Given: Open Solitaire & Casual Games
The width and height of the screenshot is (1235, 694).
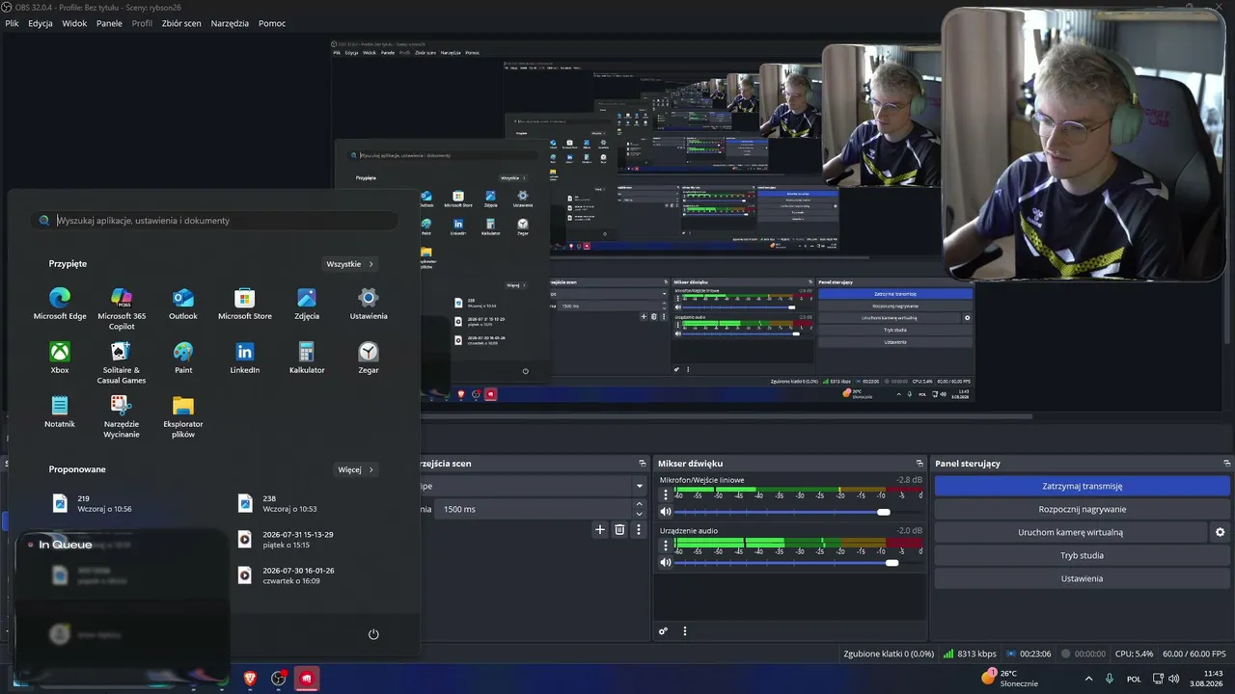Looking at the screenshot, I should coord(122,362).
